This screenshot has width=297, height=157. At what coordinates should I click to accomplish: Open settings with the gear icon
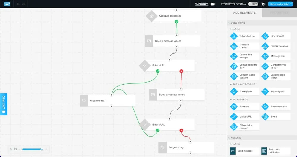pos(263,4)
